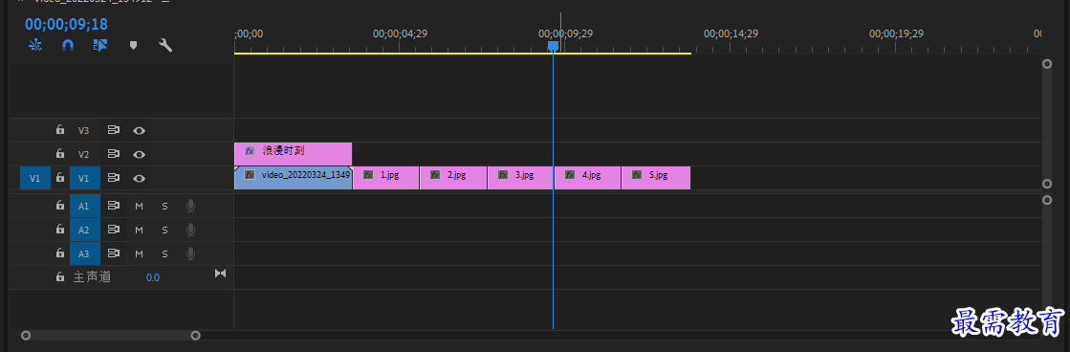1070x352 pixels.
Task: Toggle lock on track V3
Action: pos(60,130)
